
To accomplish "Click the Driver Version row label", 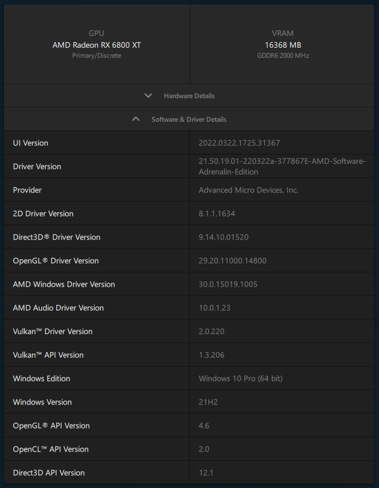I will pos(36,167).
